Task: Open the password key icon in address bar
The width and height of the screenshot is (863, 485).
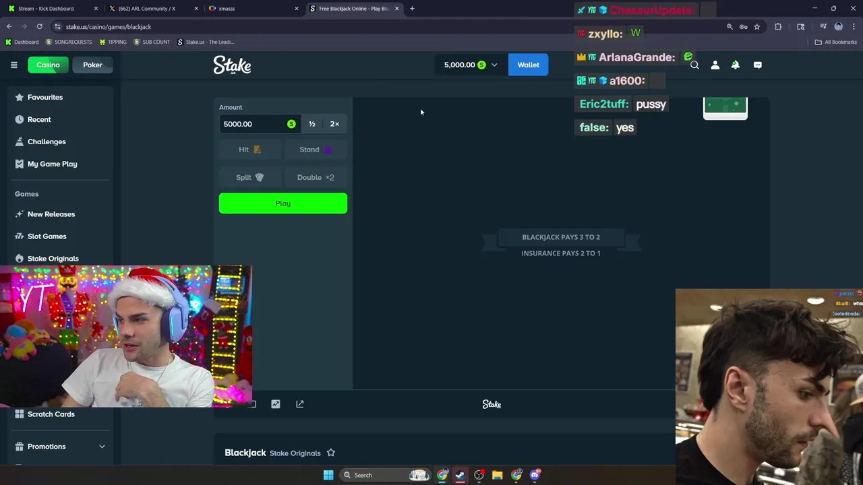Action: tap(743, 27)
